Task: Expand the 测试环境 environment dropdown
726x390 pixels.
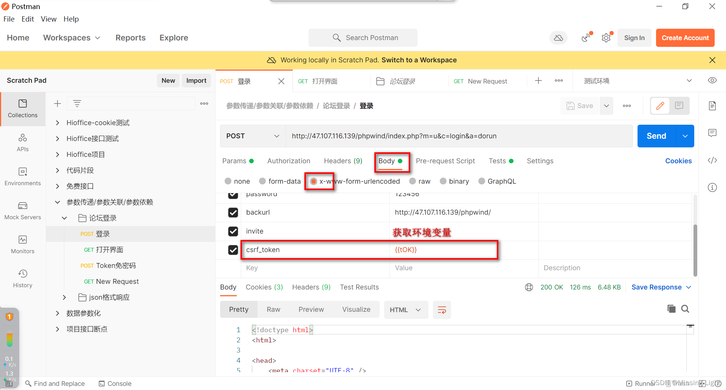Action: [x=689, y=80]
